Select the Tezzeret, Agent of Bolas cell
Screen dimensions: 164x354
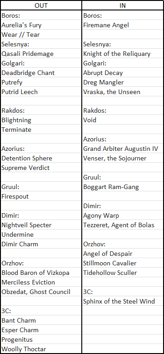(123, 225)
